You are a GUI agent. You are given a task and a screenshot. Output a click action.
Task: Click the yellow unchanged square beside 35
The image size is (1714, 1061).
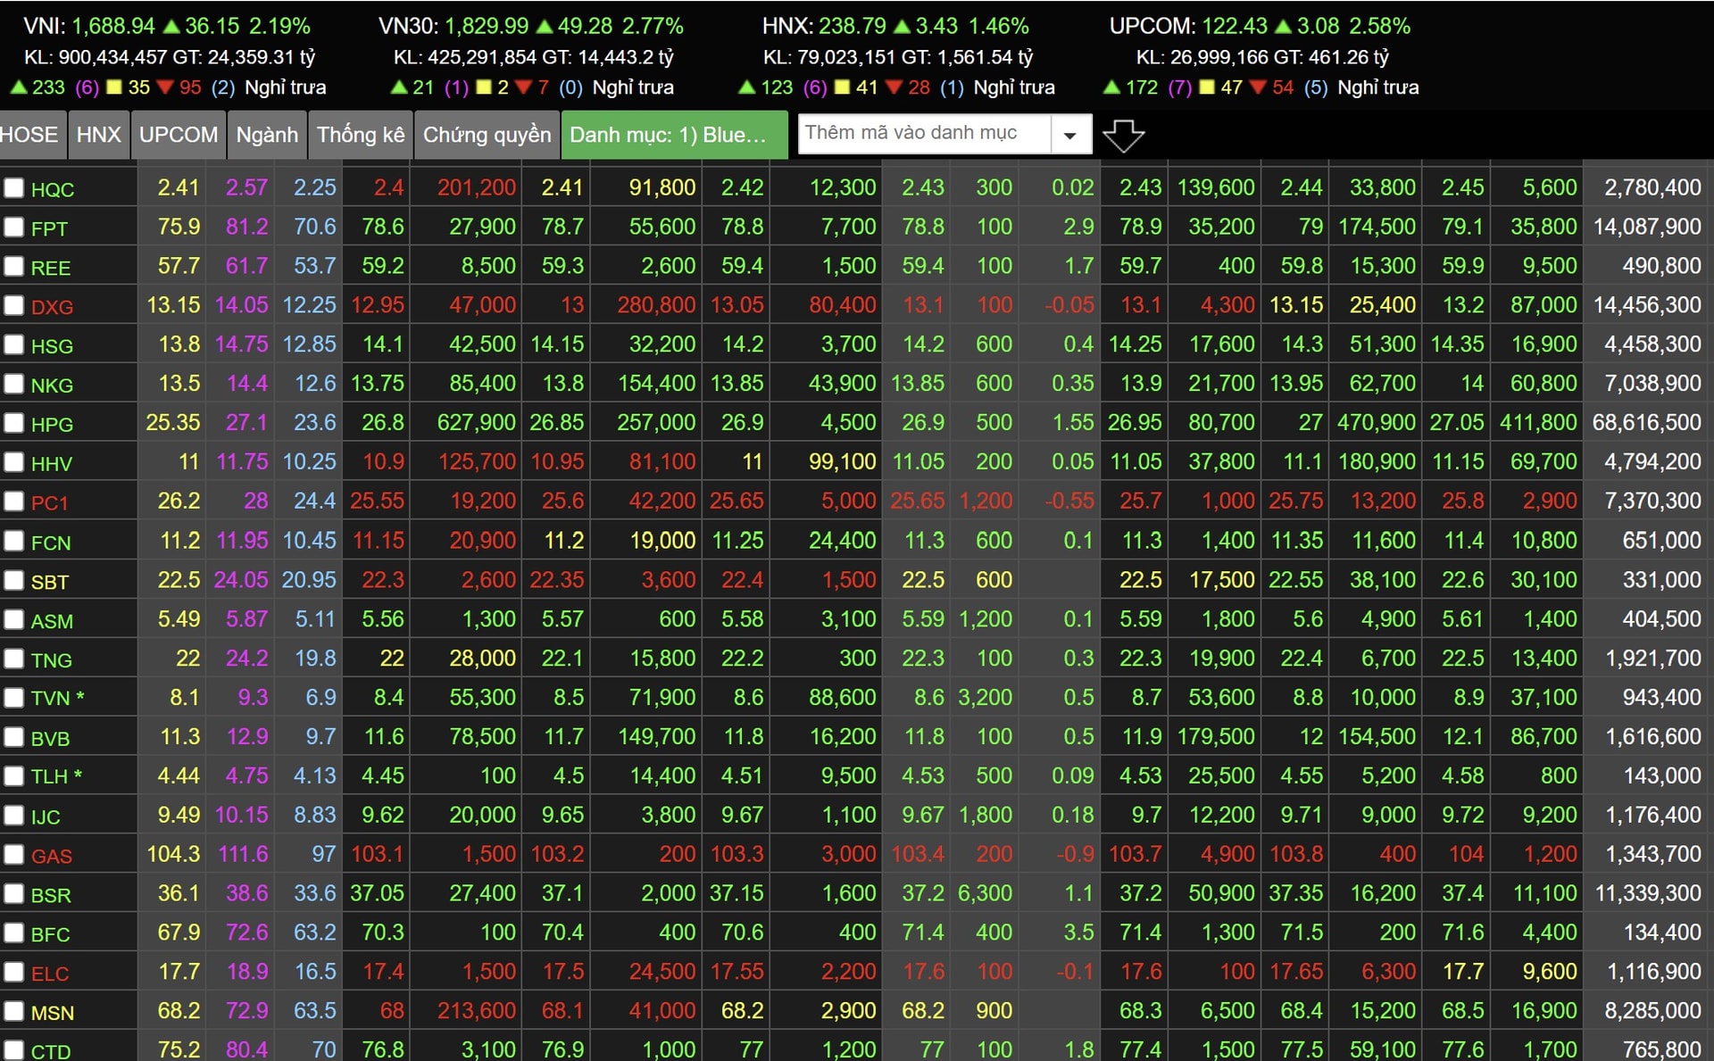click(x=114, y=87)
